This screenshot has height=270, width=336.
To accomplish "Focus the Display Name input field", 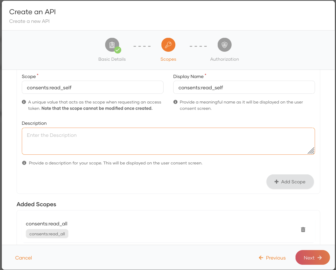I will point(244,87).
